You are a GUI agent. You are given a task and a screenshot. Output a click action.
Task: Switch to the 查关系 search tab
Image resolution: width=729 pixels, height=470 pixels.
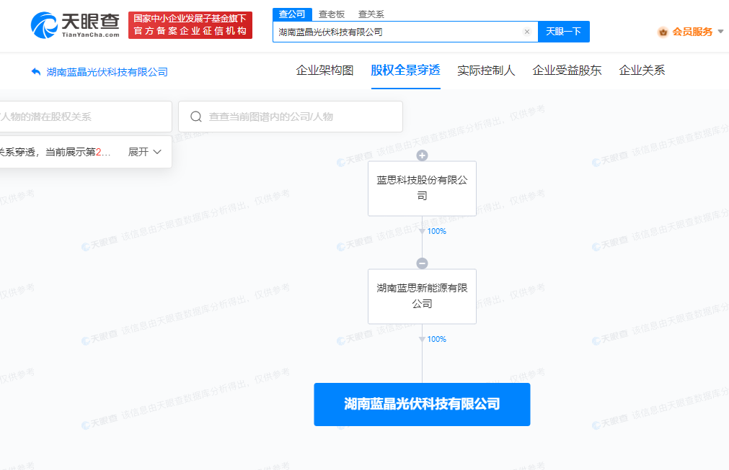pos(371,14)
